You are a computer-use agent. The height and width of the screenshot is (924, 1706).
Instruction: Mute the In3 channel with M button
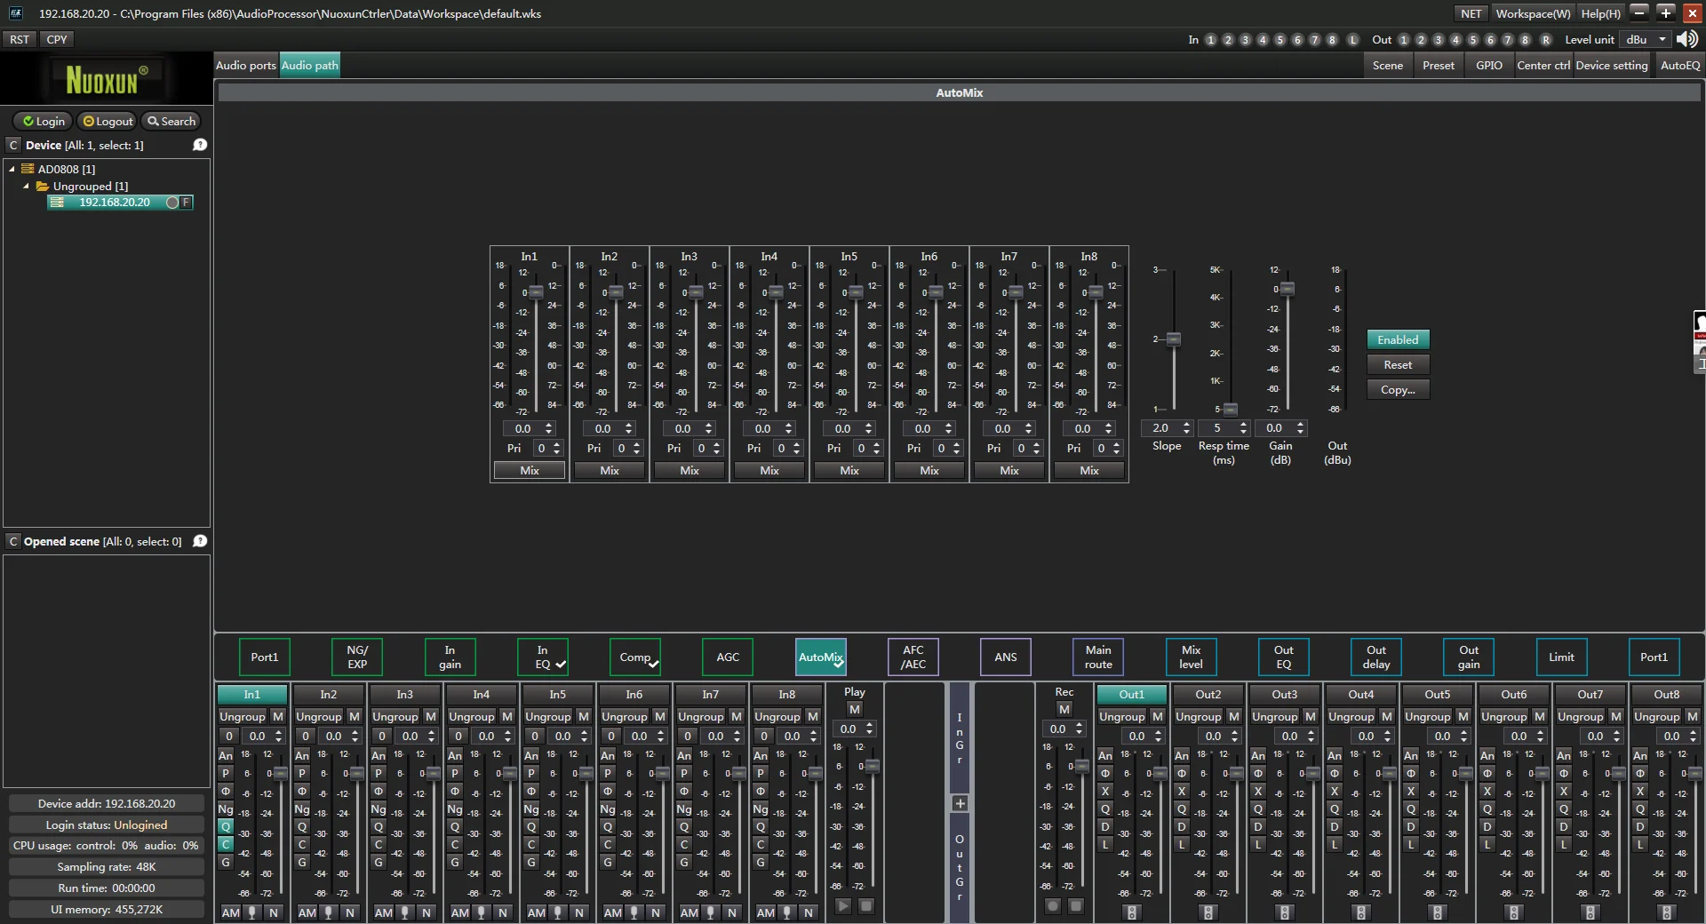[431, 716]
